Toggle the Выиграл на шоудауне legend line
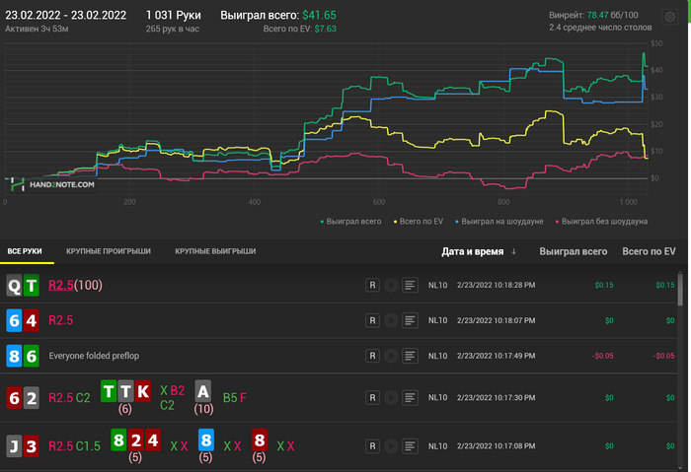691x472 pixels. pyautogui.click(x=499, y=222)
